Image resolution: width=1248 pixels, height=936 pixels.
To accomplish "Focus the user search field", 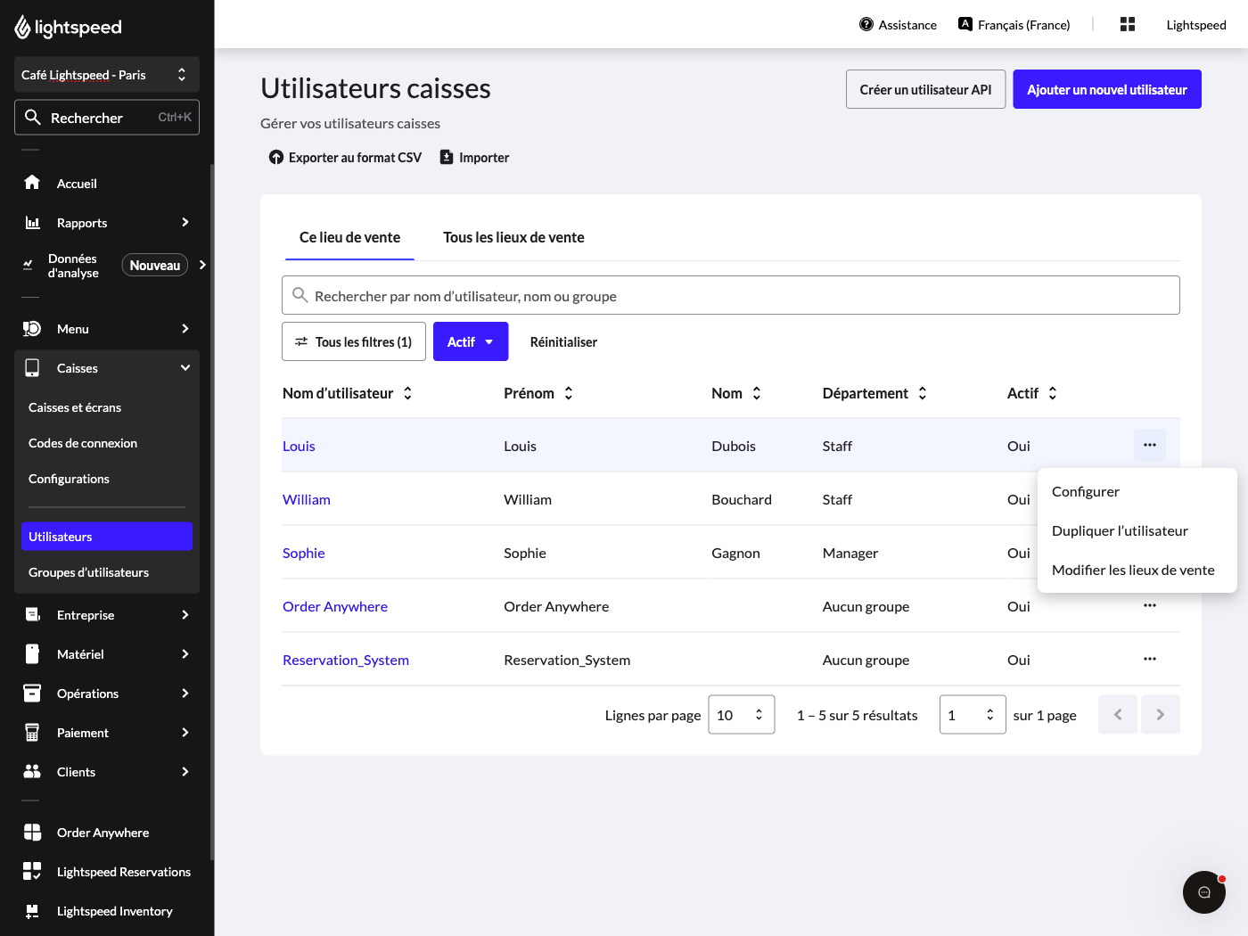I will tap(731, 295).
